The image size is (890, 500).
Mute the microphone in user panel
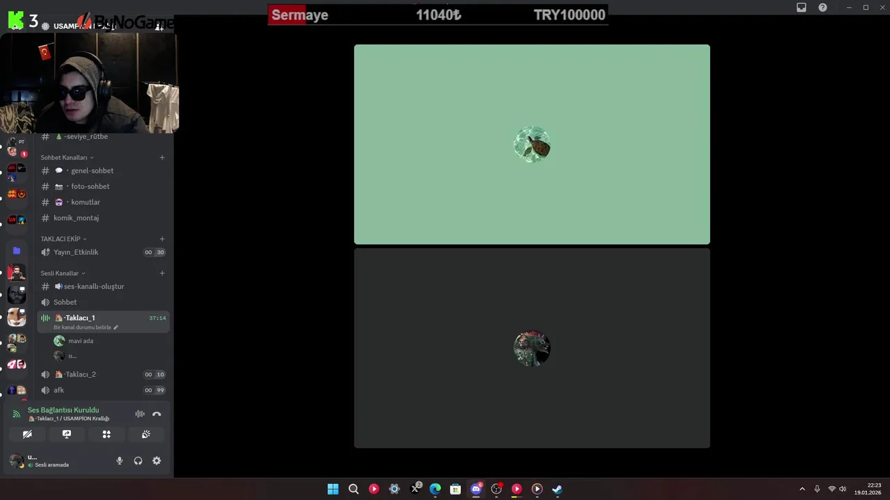[x=120, y=460]
